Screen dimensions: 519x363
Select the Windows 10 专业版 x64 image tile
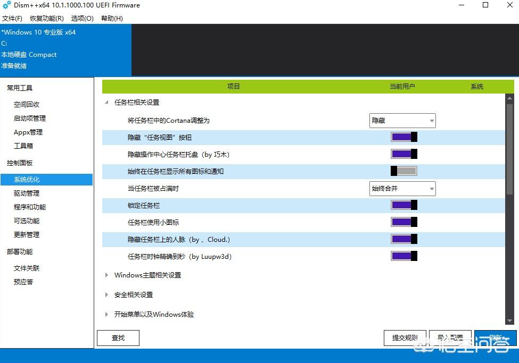[x=65, y=49]
